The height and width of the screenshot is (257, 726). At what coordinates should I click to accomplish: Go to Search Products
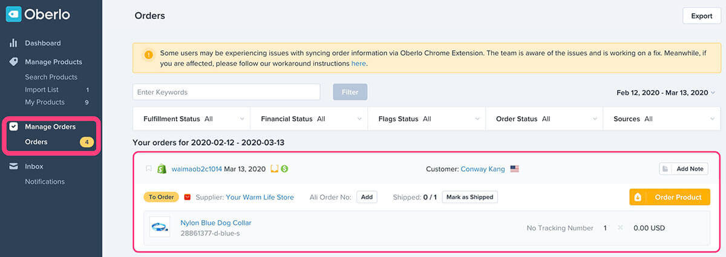pyautogui.click(x=51, y=77)
